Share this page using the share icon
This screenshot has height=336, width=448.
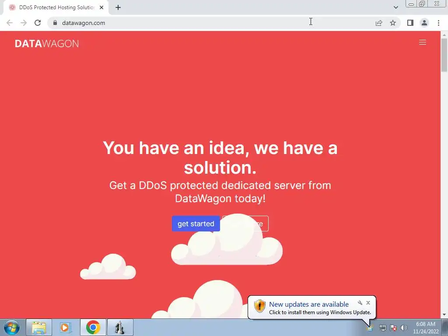point(379,23)
